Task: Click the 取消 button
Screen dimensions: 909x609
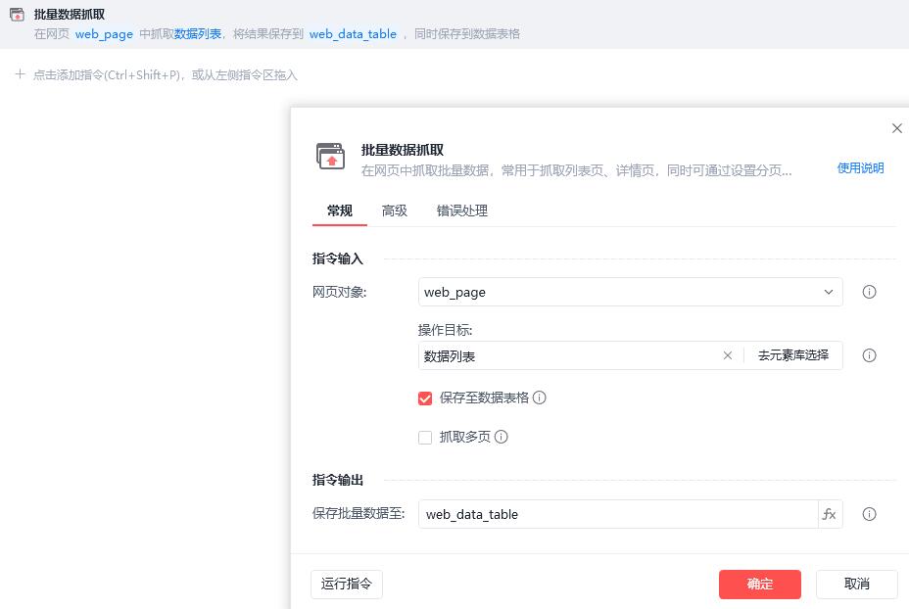Action: [x=856, y=584]
